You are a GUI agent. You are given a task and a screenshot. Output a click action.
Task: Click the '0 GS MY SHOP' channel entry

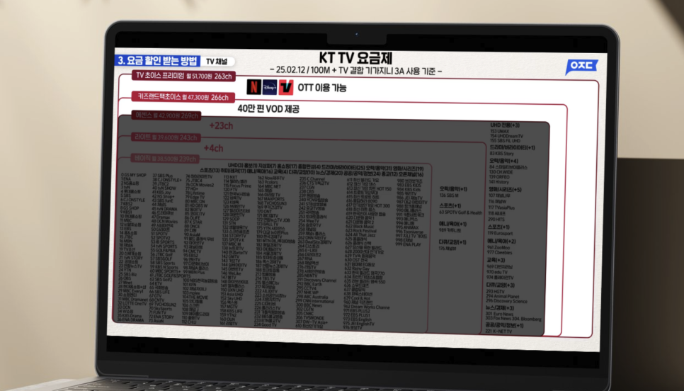tap(134, 175)
